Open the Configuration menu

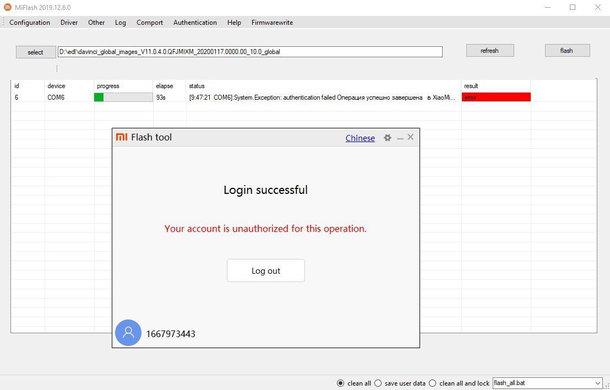(x=30, y=23)
